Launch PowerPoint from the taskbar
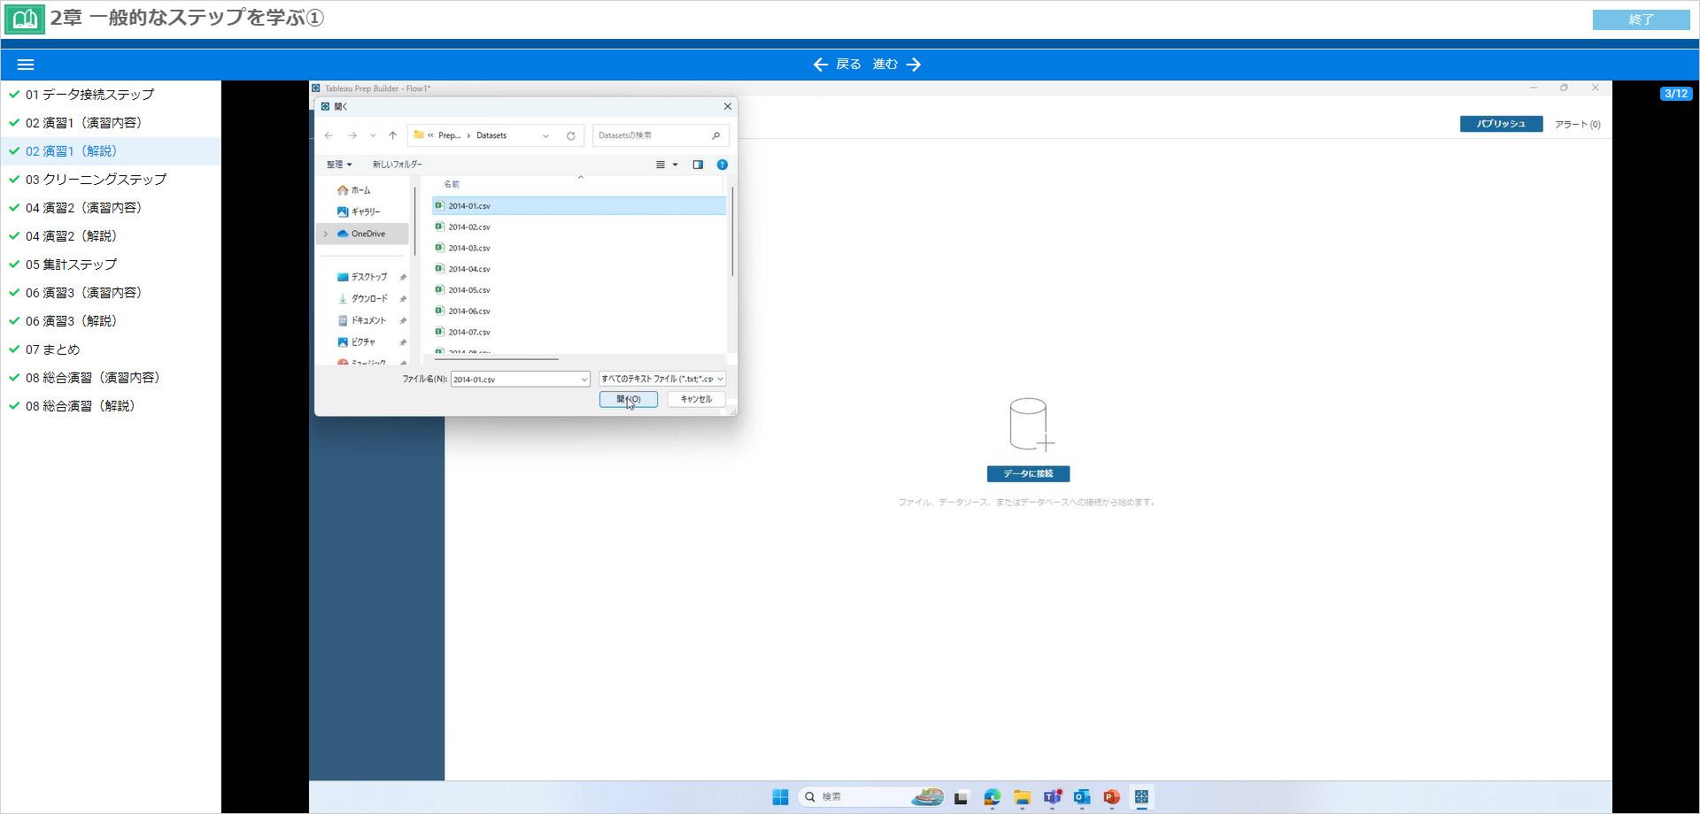This screenshot has width=1700, height=814. click(x=1112, y=797)
